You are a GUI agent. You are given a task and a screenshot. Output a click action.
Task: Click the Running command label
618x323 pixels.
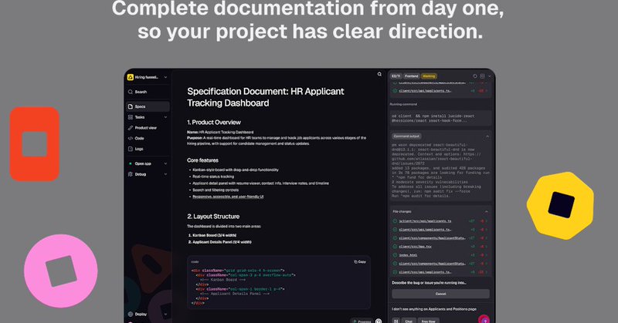point(403,104)
